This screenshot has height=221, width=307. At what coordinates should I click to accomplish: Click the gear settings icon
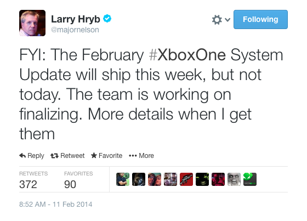click(x=217, y=20)
